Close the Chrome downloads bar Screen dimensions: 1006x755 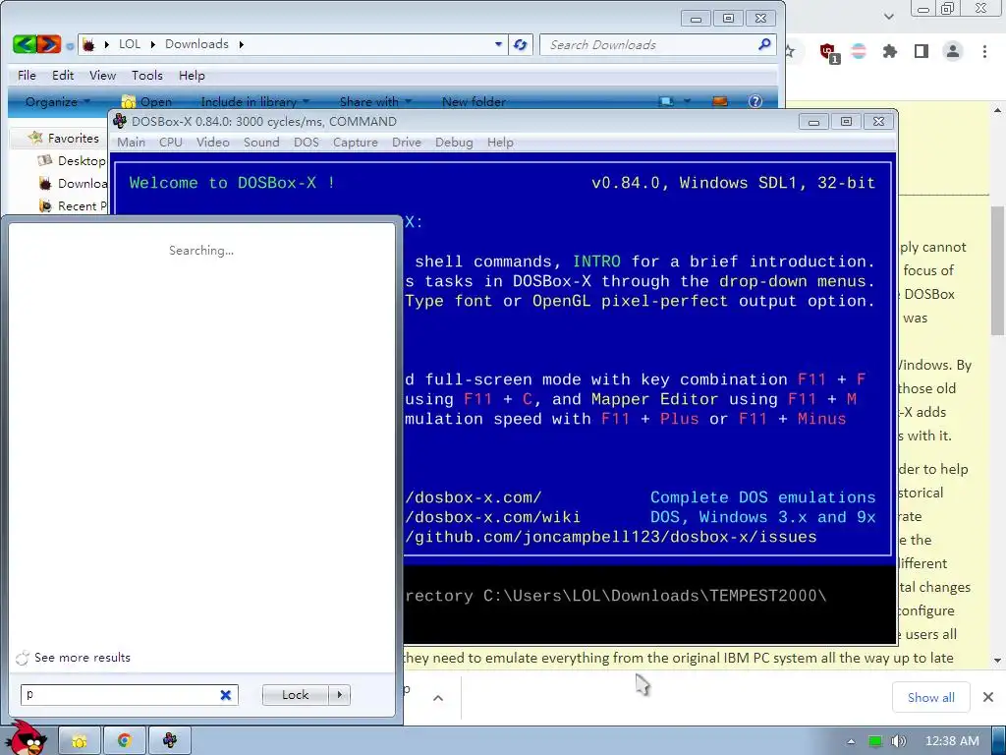click(988, 697)
